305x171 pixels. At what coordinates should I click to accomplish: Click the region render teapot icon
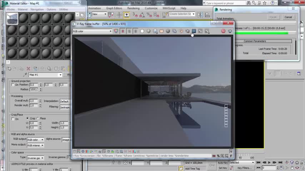click(x=187, y=31)
